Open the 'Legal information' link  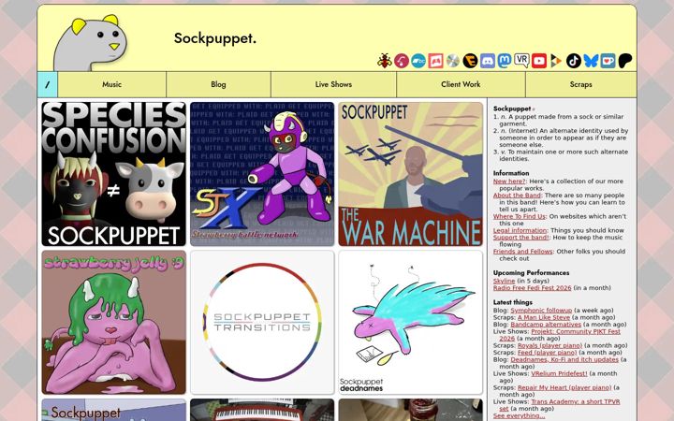point(520,231)
